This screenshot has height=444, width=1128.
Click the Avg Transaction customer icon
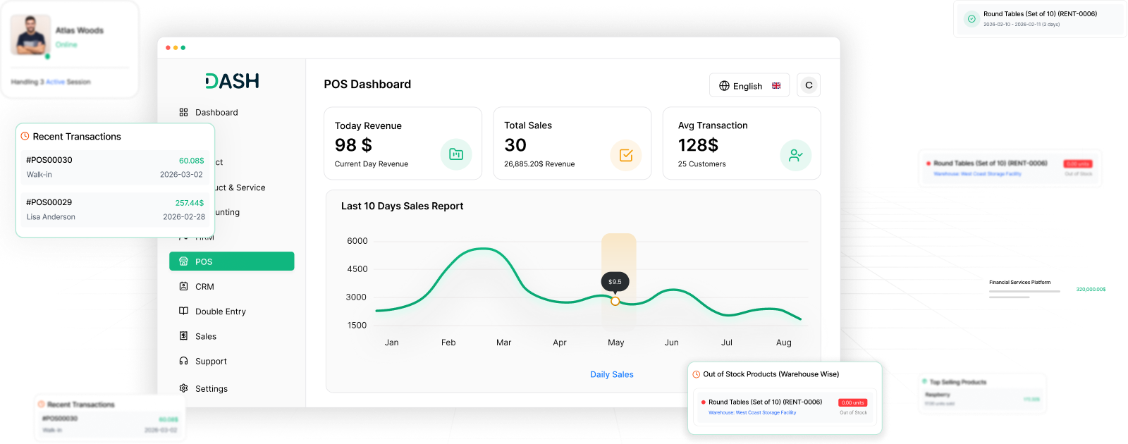coord(796,155)
